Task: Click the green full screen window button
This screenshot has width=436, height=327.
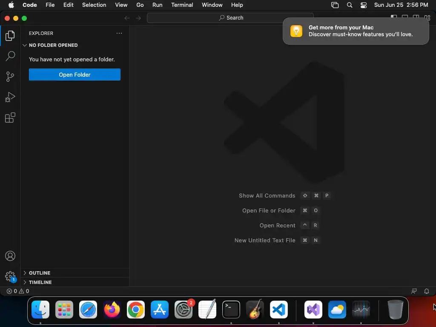Action: (24, 18)
